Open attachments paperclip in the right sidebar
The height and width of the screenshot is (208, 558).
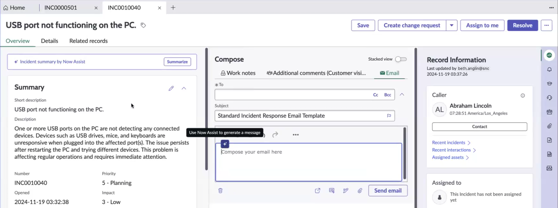pyautogui.click(x=549, y=126)
